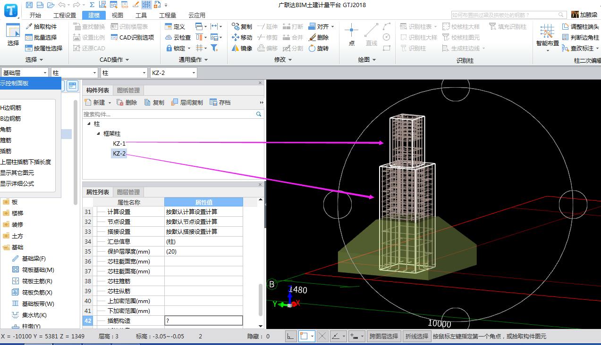Click the undo arrow icon
Viewport: 601px width, 345px height.
coord(62,5)
